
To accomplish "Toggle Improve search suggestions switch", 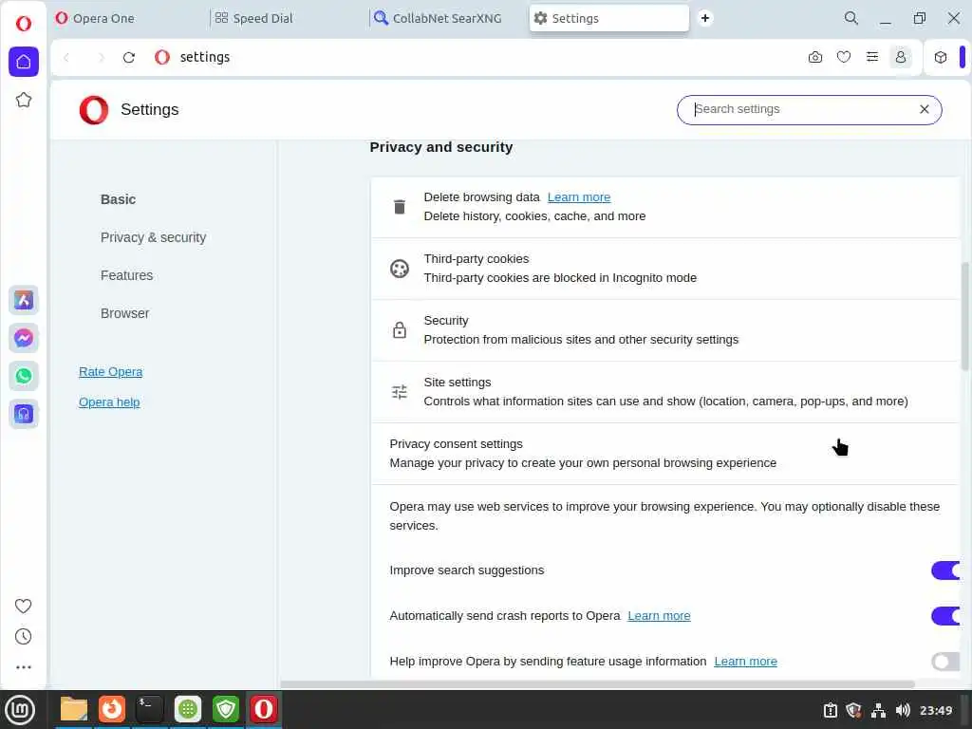I will point(945,570).
